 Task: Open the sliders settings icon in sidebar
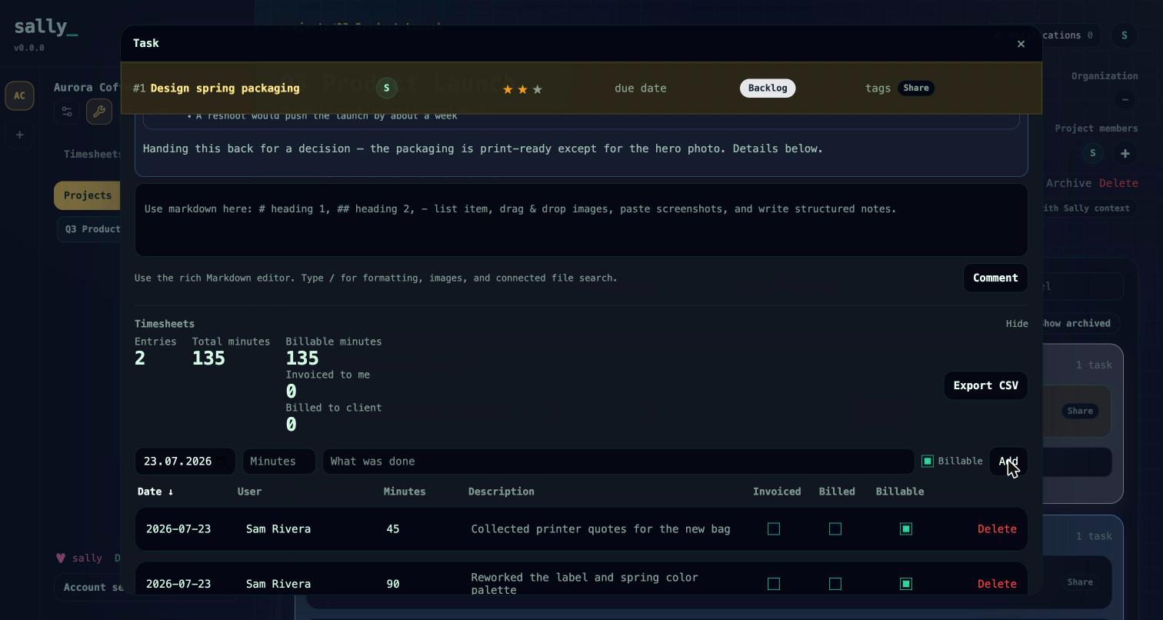coord(67,112)
